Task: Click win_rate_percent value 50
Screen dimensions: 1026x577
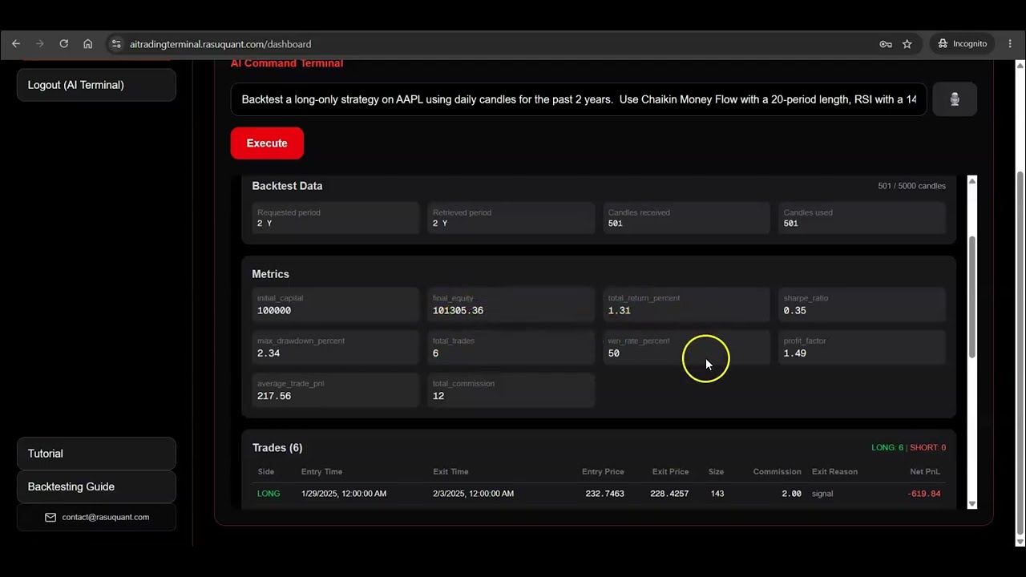Action: tap(613, 353)
